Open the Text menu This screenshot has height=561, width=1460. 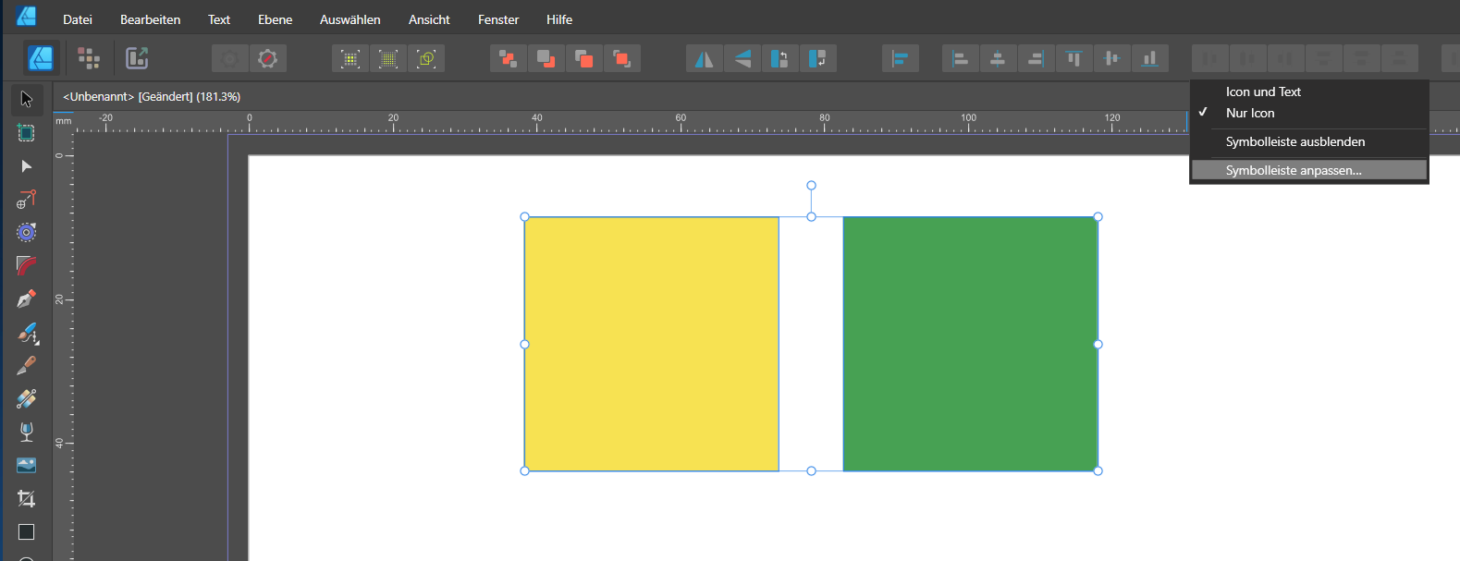click(x=219, y=19)
